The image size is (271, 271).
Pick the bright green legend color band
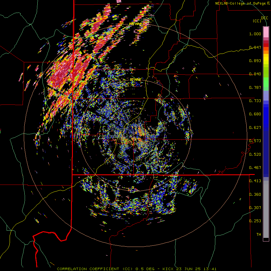(266, 82)
